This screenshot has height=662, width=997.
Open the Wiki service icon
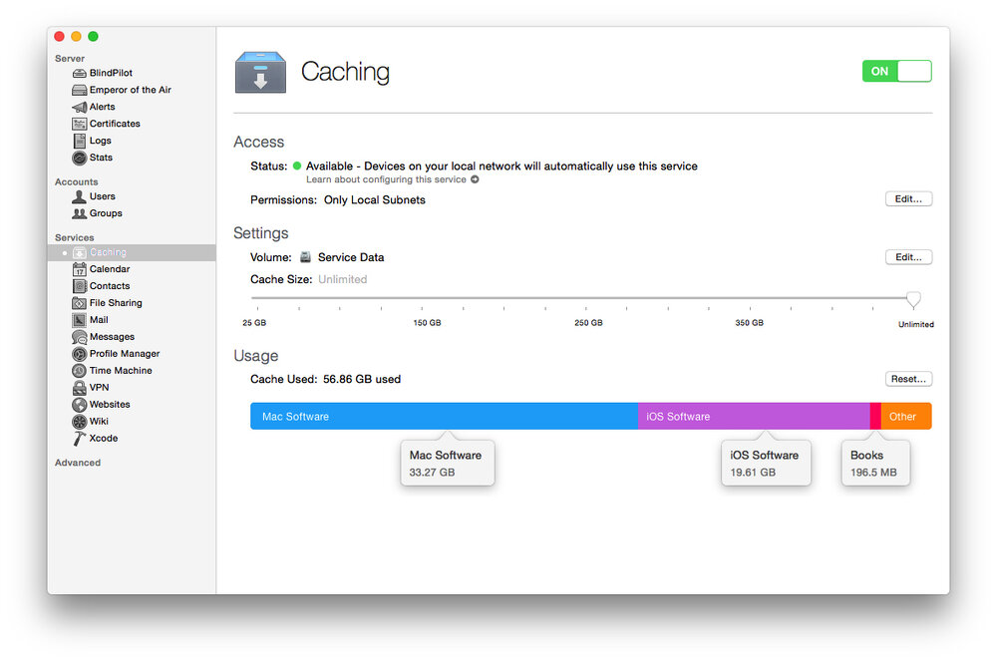click(80, 421)
